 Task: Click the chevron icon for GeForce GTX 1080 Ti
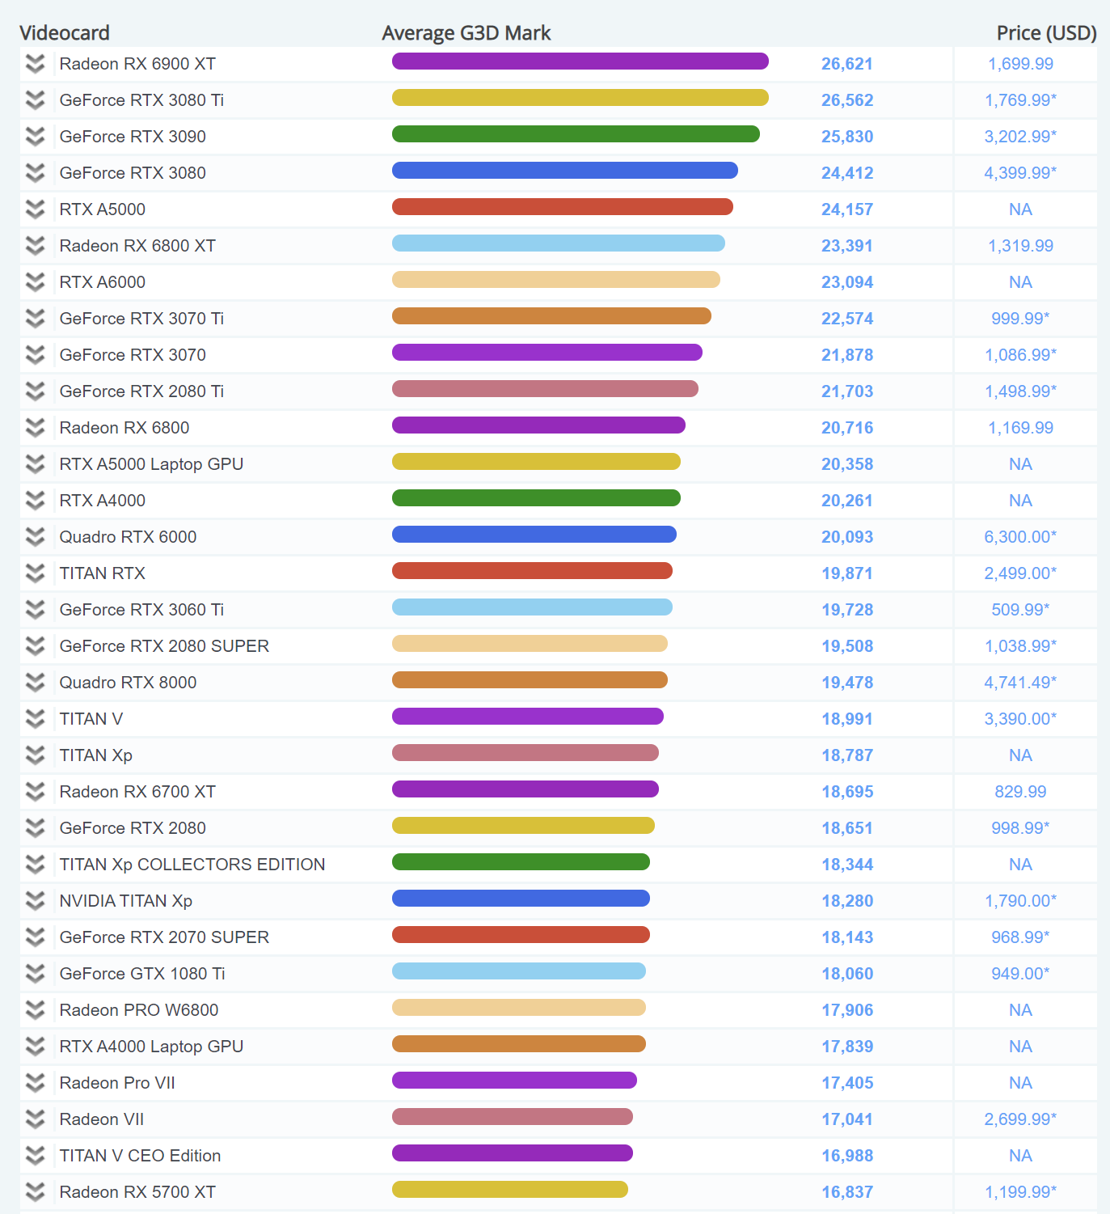click(x=35, y=974)
